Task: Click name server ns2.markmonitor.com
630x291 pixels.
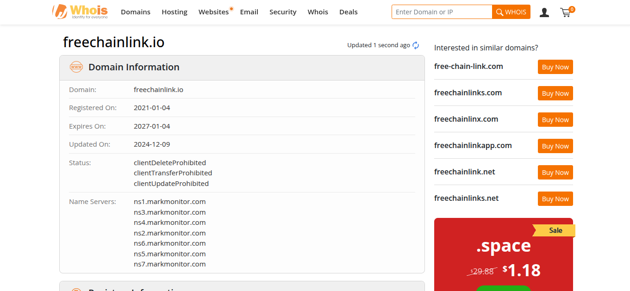Action: click(x=170, y=233)
